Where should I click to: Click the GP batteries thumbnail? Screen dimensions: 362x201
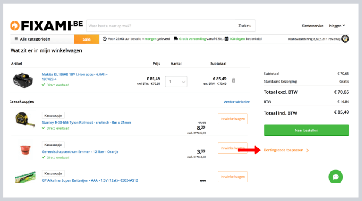[25, 177]
